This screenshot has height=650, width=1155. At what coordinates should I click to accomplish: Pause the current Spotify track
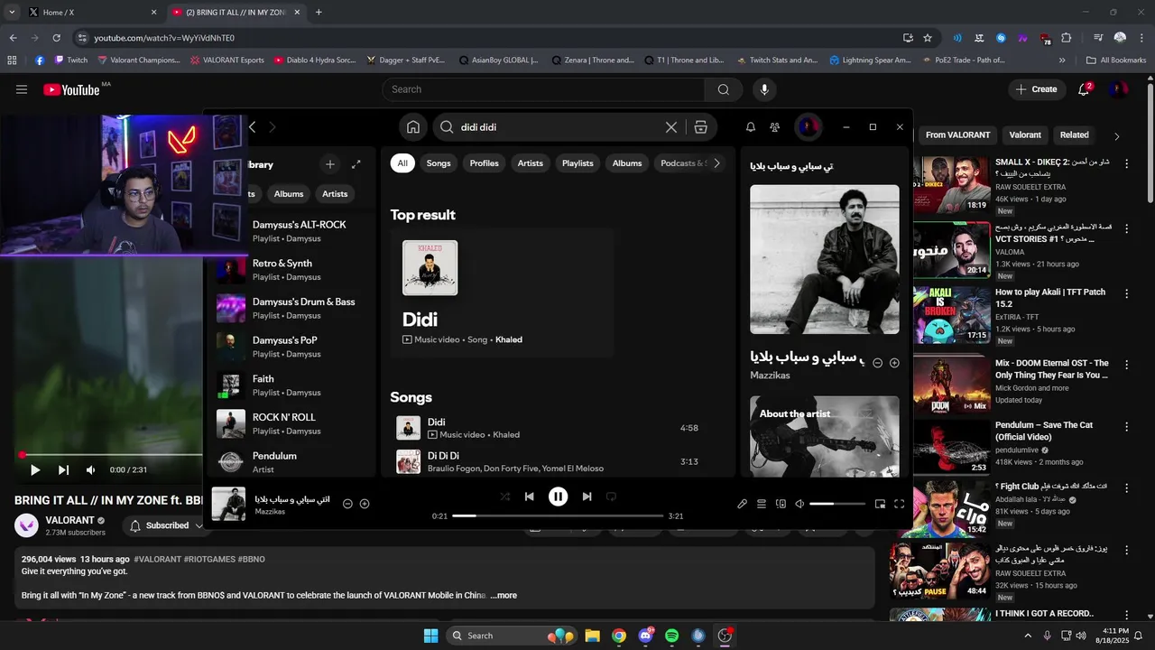pyautogui.click(x=559, y=497)
